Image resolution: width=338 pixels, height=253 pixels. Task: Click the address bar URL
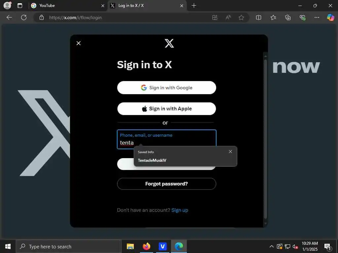tap(75, 18)
